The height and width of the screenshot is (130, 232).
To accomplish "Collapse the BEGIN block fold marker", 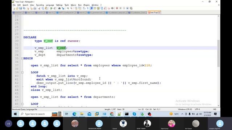I will [22, 58].
